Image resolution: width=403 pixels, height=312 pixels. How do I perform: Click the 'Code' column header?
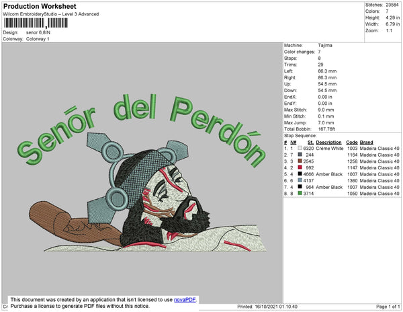click(351, 143)
